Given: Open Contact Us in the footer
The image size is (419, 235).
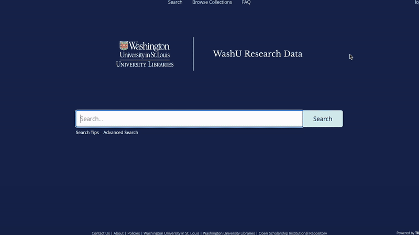Looking at the screenshot, I should click(x=101, y=233).
